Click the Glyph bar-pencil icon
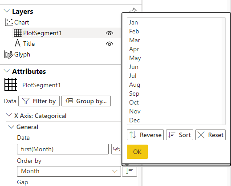 (x=9, y=54)
